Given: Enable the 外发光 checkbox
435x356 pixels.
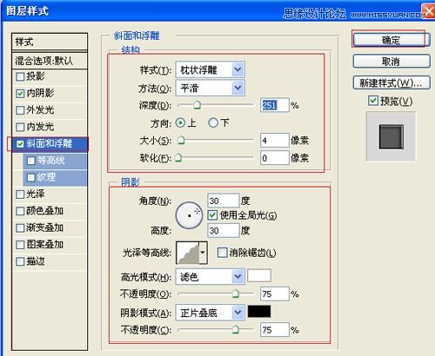Looking at the screenshot, I should click(x=20, y=110).
